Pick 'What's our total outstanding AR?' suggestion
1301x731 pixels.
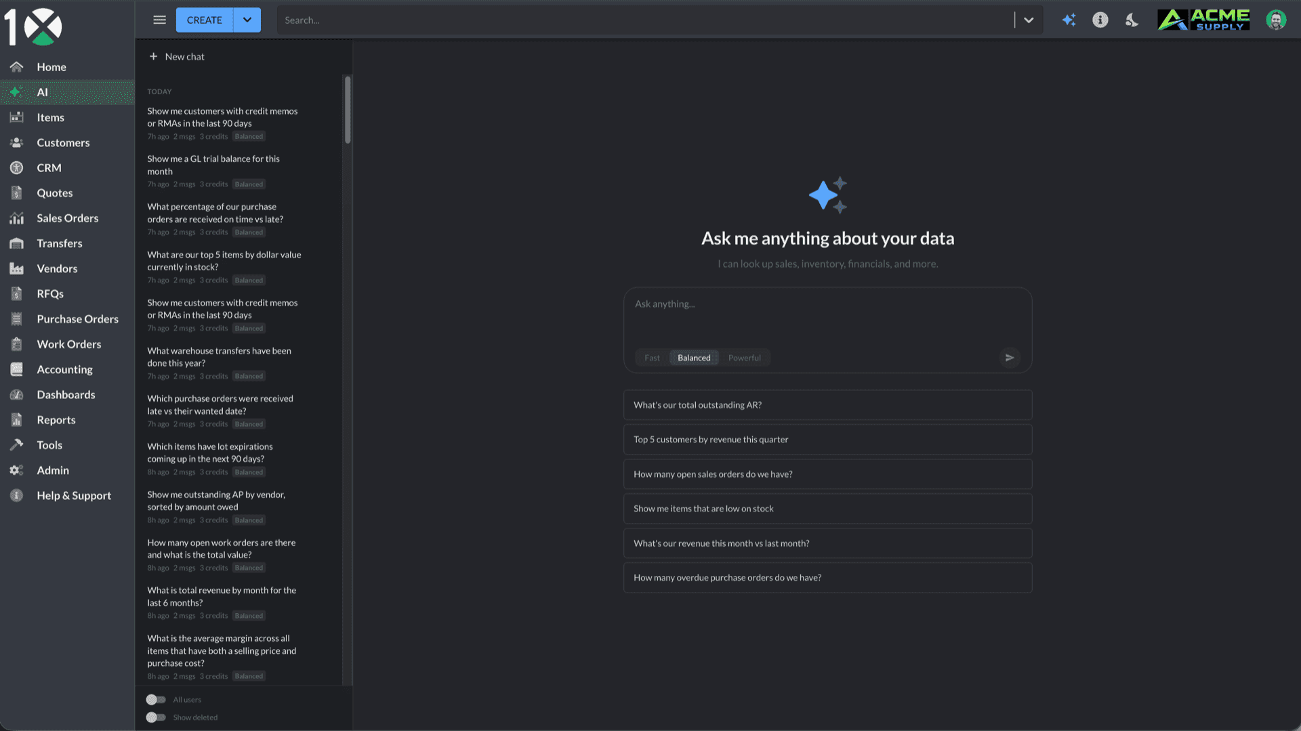point(827,405)
